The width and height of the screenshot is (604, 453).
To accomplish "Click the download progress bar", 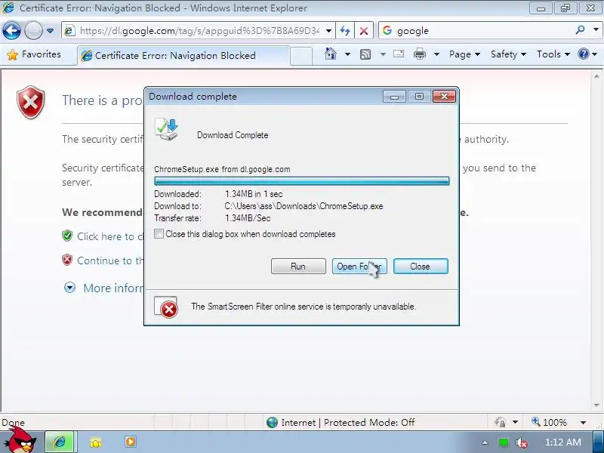I will click(301, 181).
